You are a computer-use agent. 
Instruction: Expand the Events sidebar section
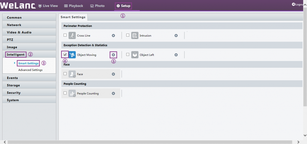(x=29, y=78)
